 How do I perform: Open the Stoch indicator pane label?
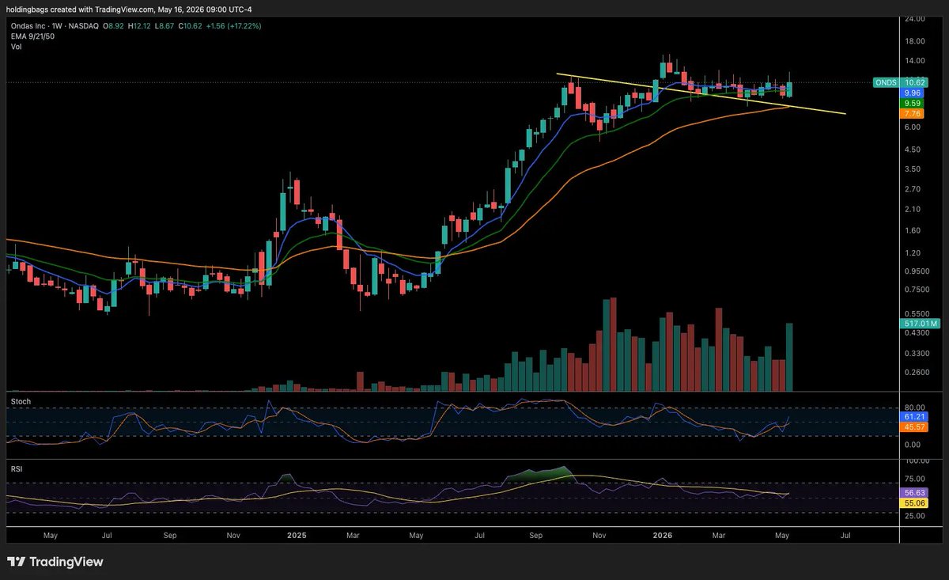(x=21, y=402)
